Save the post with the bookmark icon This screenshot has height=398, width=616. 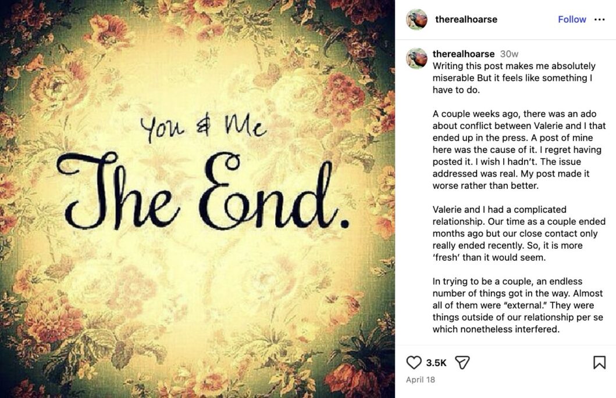[x=599, y=363]
